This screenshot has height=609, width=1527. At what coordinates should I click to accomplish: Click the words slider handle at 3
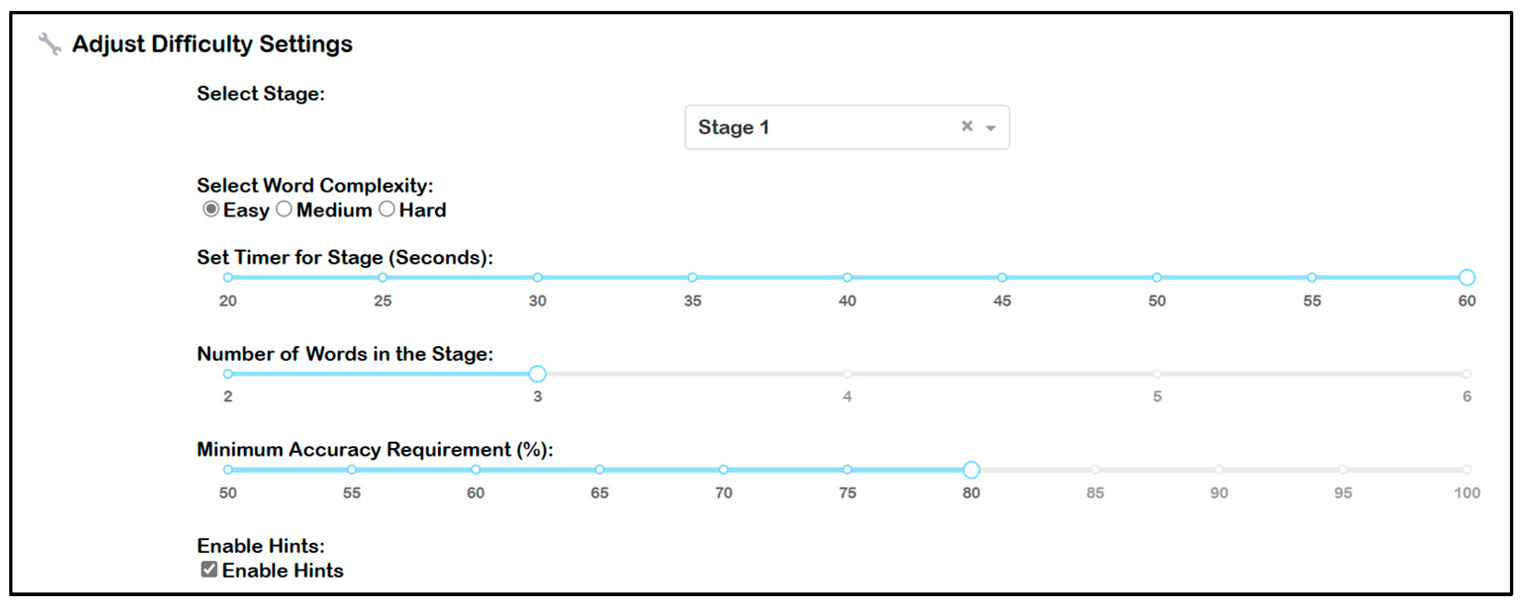537,374
